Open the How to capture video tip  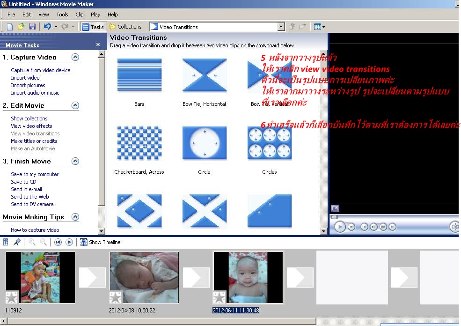tap(35, 230)
